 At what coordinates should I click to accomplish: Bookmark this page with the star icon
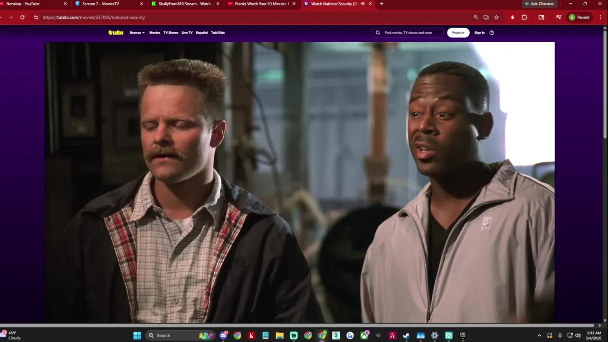(x=497, y=17)
